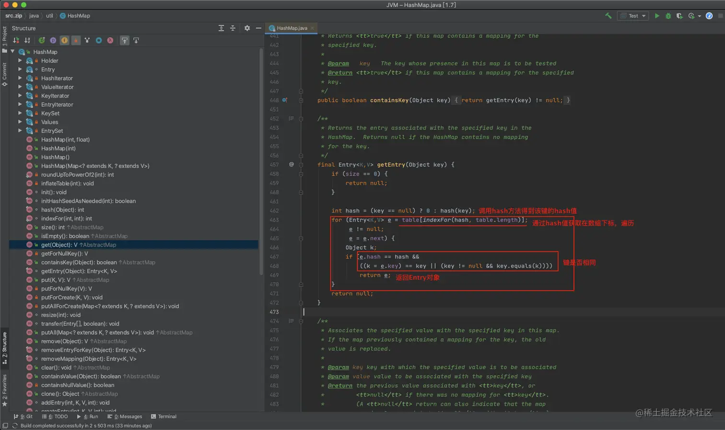Collapse getEntry method fold marker at line 457
The width and height of the screenshot is (725, 430).
(x=301, y=165)
